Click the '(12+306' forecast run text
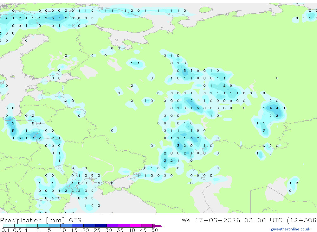This screenshot has width=317, height=232. [302, 220]
